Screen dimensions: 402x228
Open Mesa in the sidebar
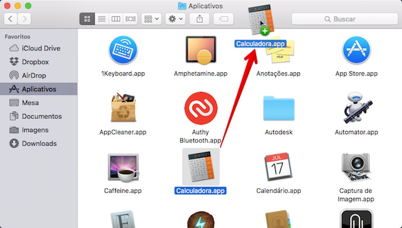coord(38,103)
